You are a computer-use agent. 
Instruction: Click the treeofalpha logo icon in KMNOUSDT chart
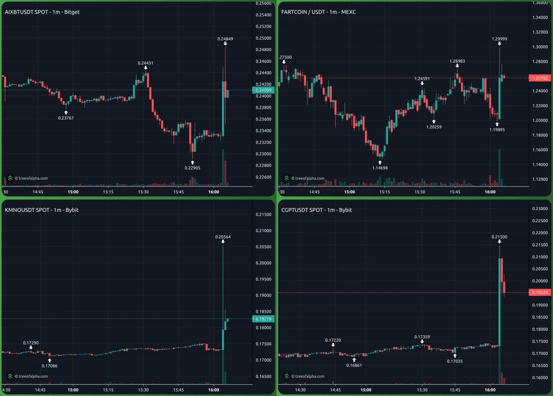click(10, 376)
